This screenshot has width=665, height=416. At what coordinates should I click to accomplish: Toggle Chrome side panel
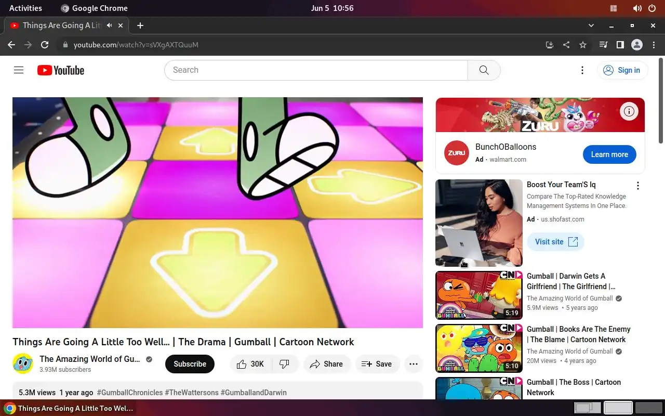click(620, 45)
